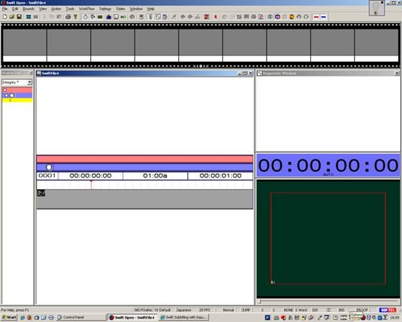Open the Integrity dropdown in the left panel

(x=29, y=82)
